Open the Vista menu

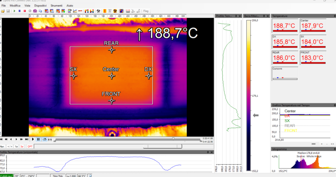tap(27, 6)
